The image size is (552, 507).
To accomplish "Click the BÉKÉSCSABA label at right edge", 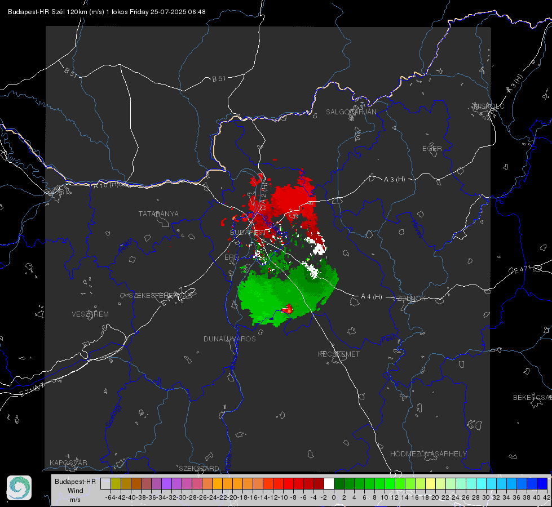I will point(532,398).
